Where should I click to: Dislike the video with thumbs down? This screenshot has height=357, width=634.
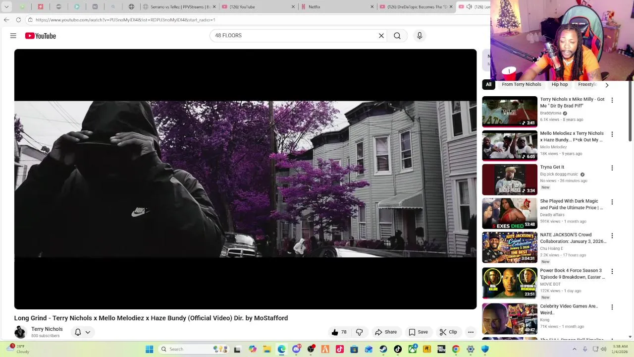(x=360, y=332)
